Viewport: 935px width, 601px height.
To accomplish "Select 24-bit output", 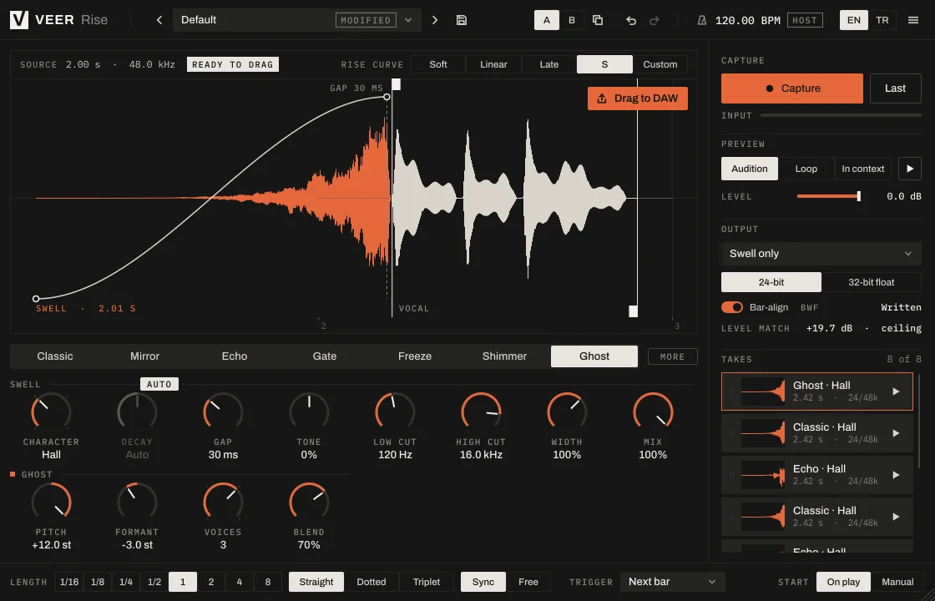I will (771, 282).
